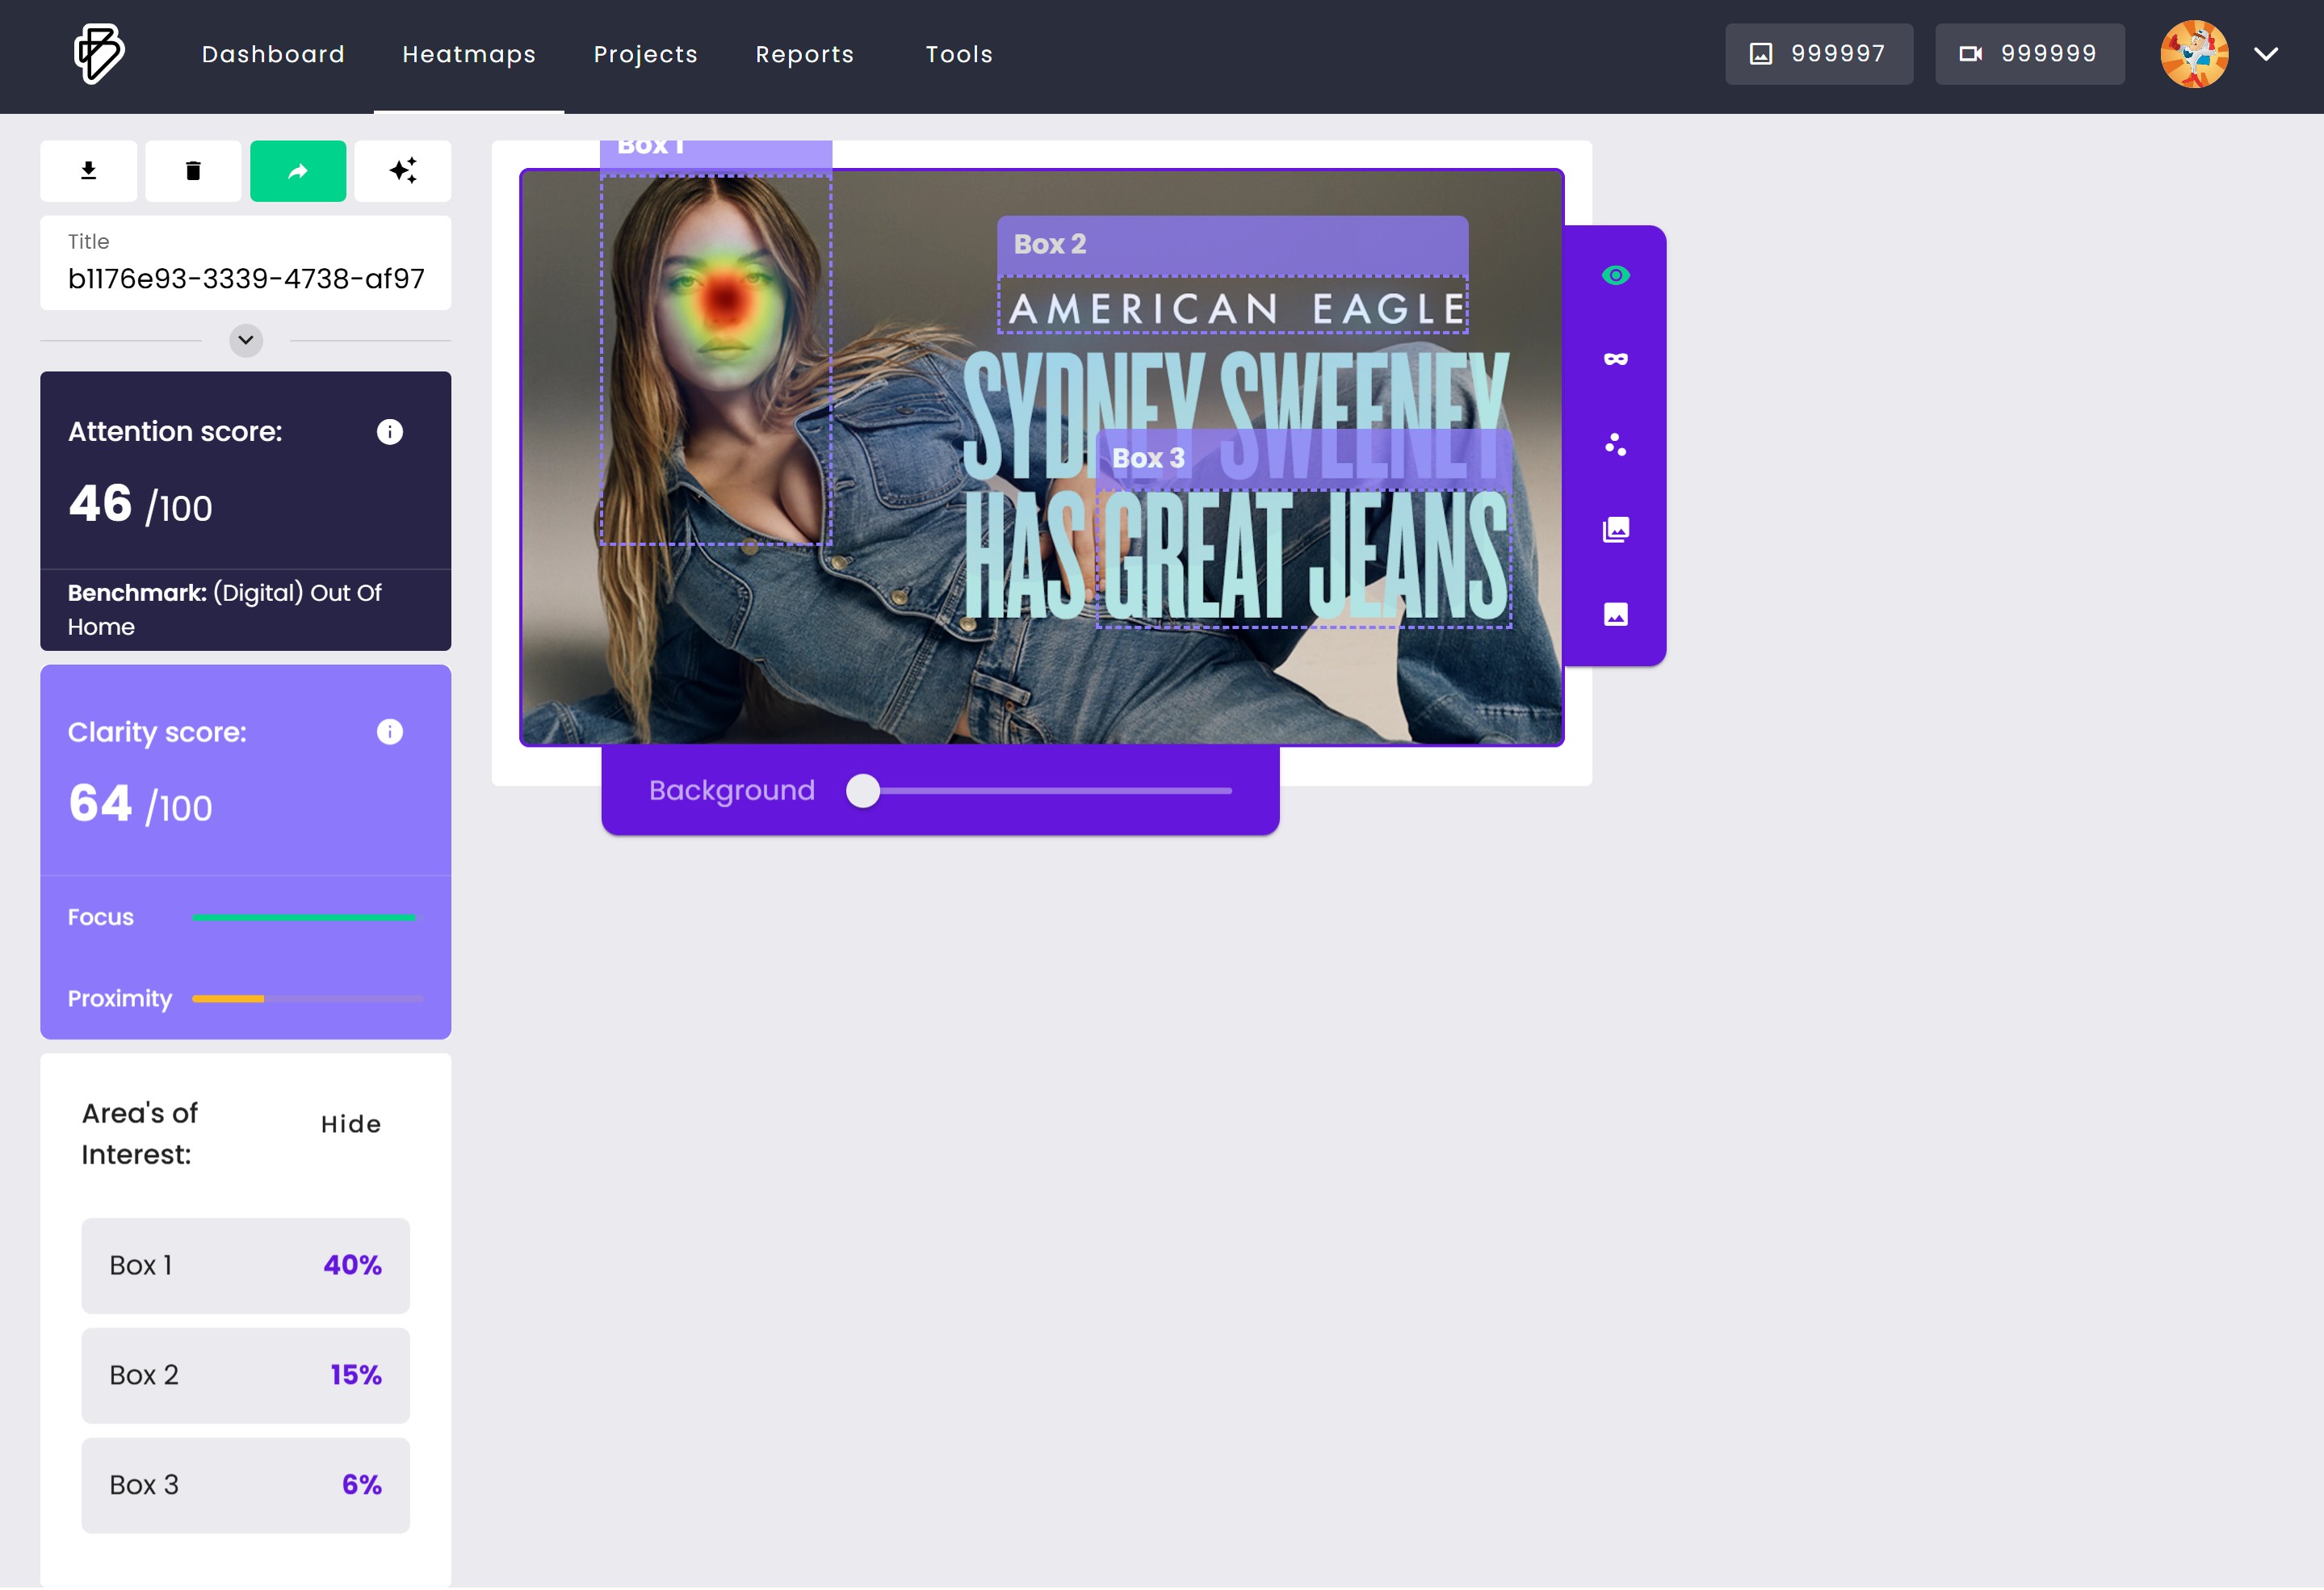Open the Tools menu item
The height and width of the screenshot is (1590, 2324).
(959, 55)
